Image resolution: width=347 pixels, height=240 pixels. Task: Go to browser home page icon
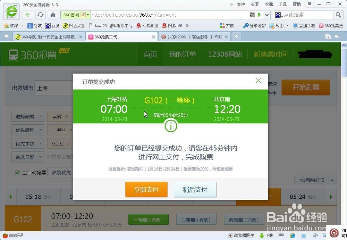[53, 15]
